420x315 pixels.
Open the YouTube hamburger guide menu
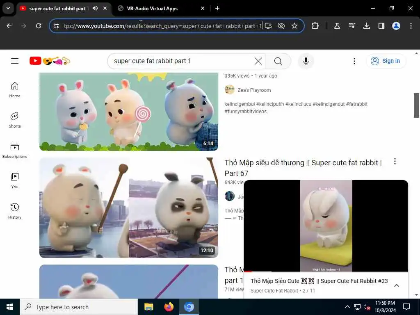(x=15, y=61)
